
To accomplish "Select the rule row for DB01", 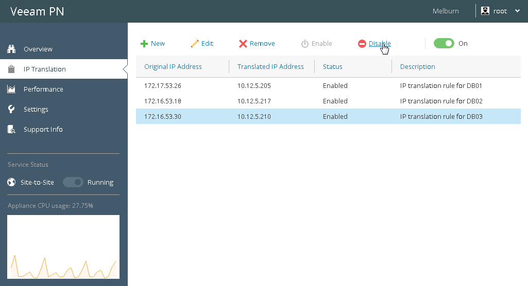I will (x=328, y=85).
